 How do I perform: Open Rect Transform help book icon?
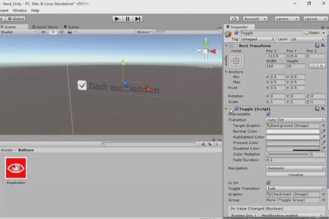point(317,45)
